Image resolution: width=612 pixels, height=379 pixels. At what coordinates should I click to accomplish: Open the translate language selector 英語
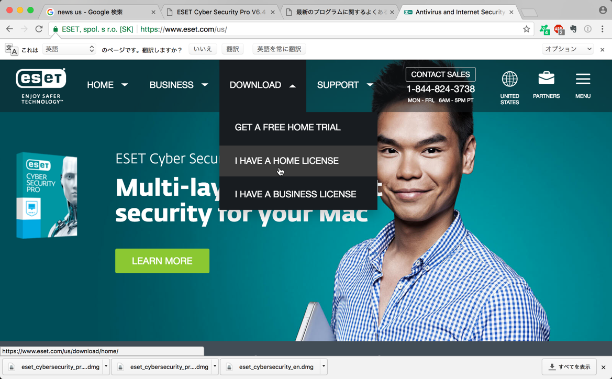69,49
